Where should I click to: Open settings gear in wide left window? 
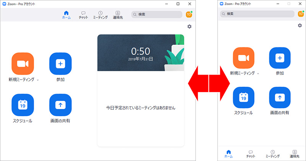pos(189,26)
